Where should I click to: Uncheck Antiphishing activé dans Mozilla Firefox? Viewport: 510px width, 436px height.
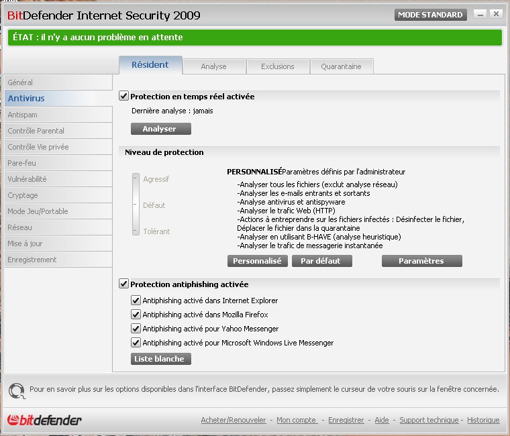[x=136, y=315]
